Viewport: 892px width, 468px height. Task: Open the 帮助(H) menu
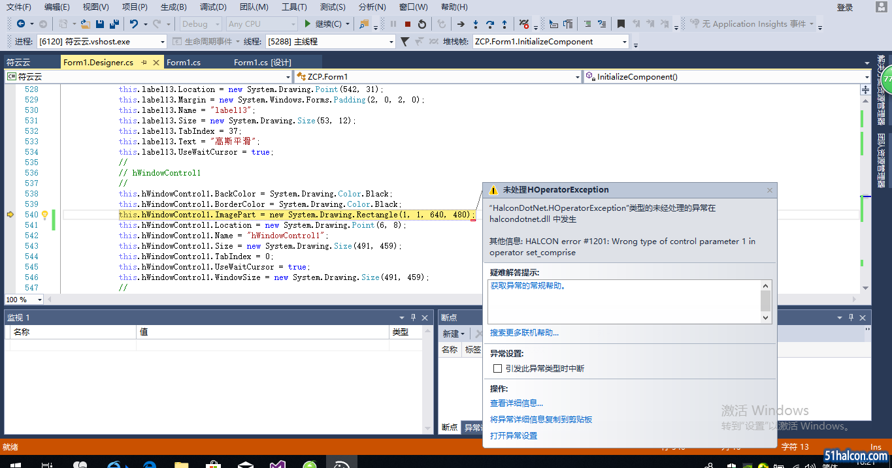(x=454, y=7)
